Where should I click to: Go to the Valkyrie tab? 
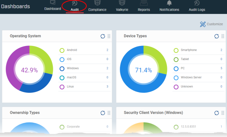pyautogui.click(x=122, y=6)
